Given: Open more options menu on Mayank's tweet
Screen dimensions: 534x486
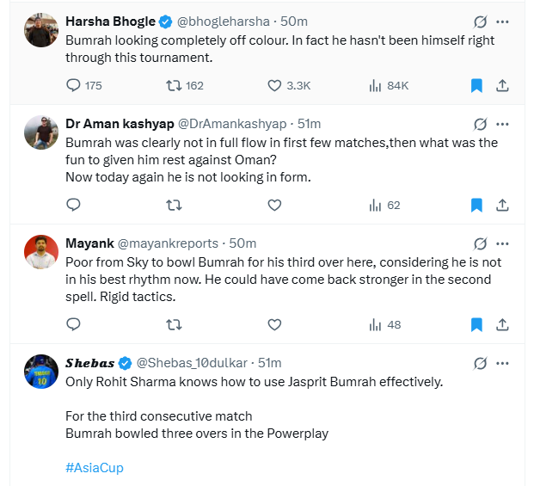Looking at the screenshot, I should tap(503, 243).
